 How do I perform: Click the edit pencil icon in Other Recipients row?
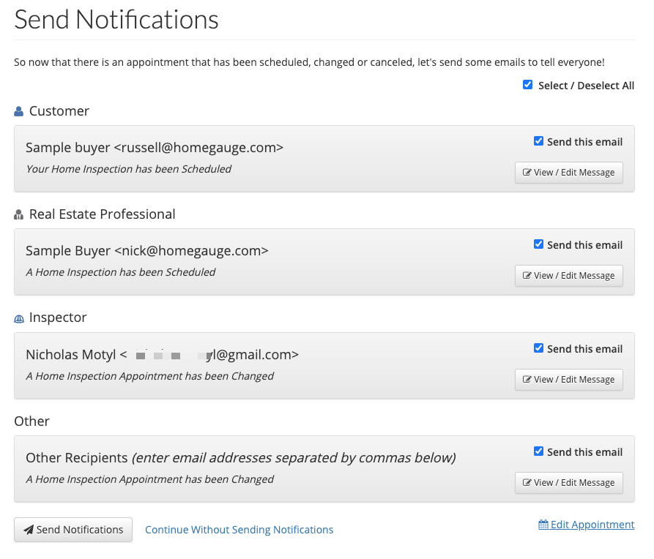click(527, 483)
